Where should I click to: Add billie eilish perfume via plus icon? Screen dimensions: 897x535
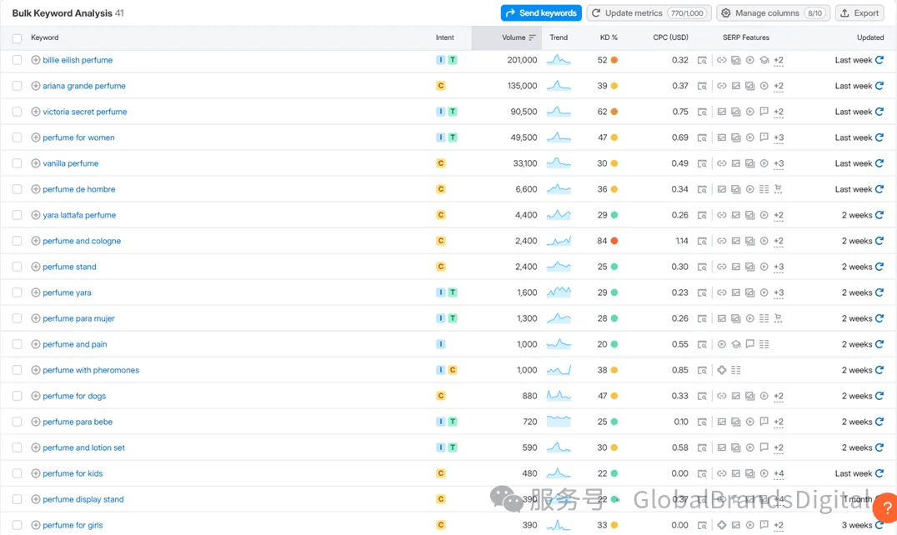[x=36, y=60]
